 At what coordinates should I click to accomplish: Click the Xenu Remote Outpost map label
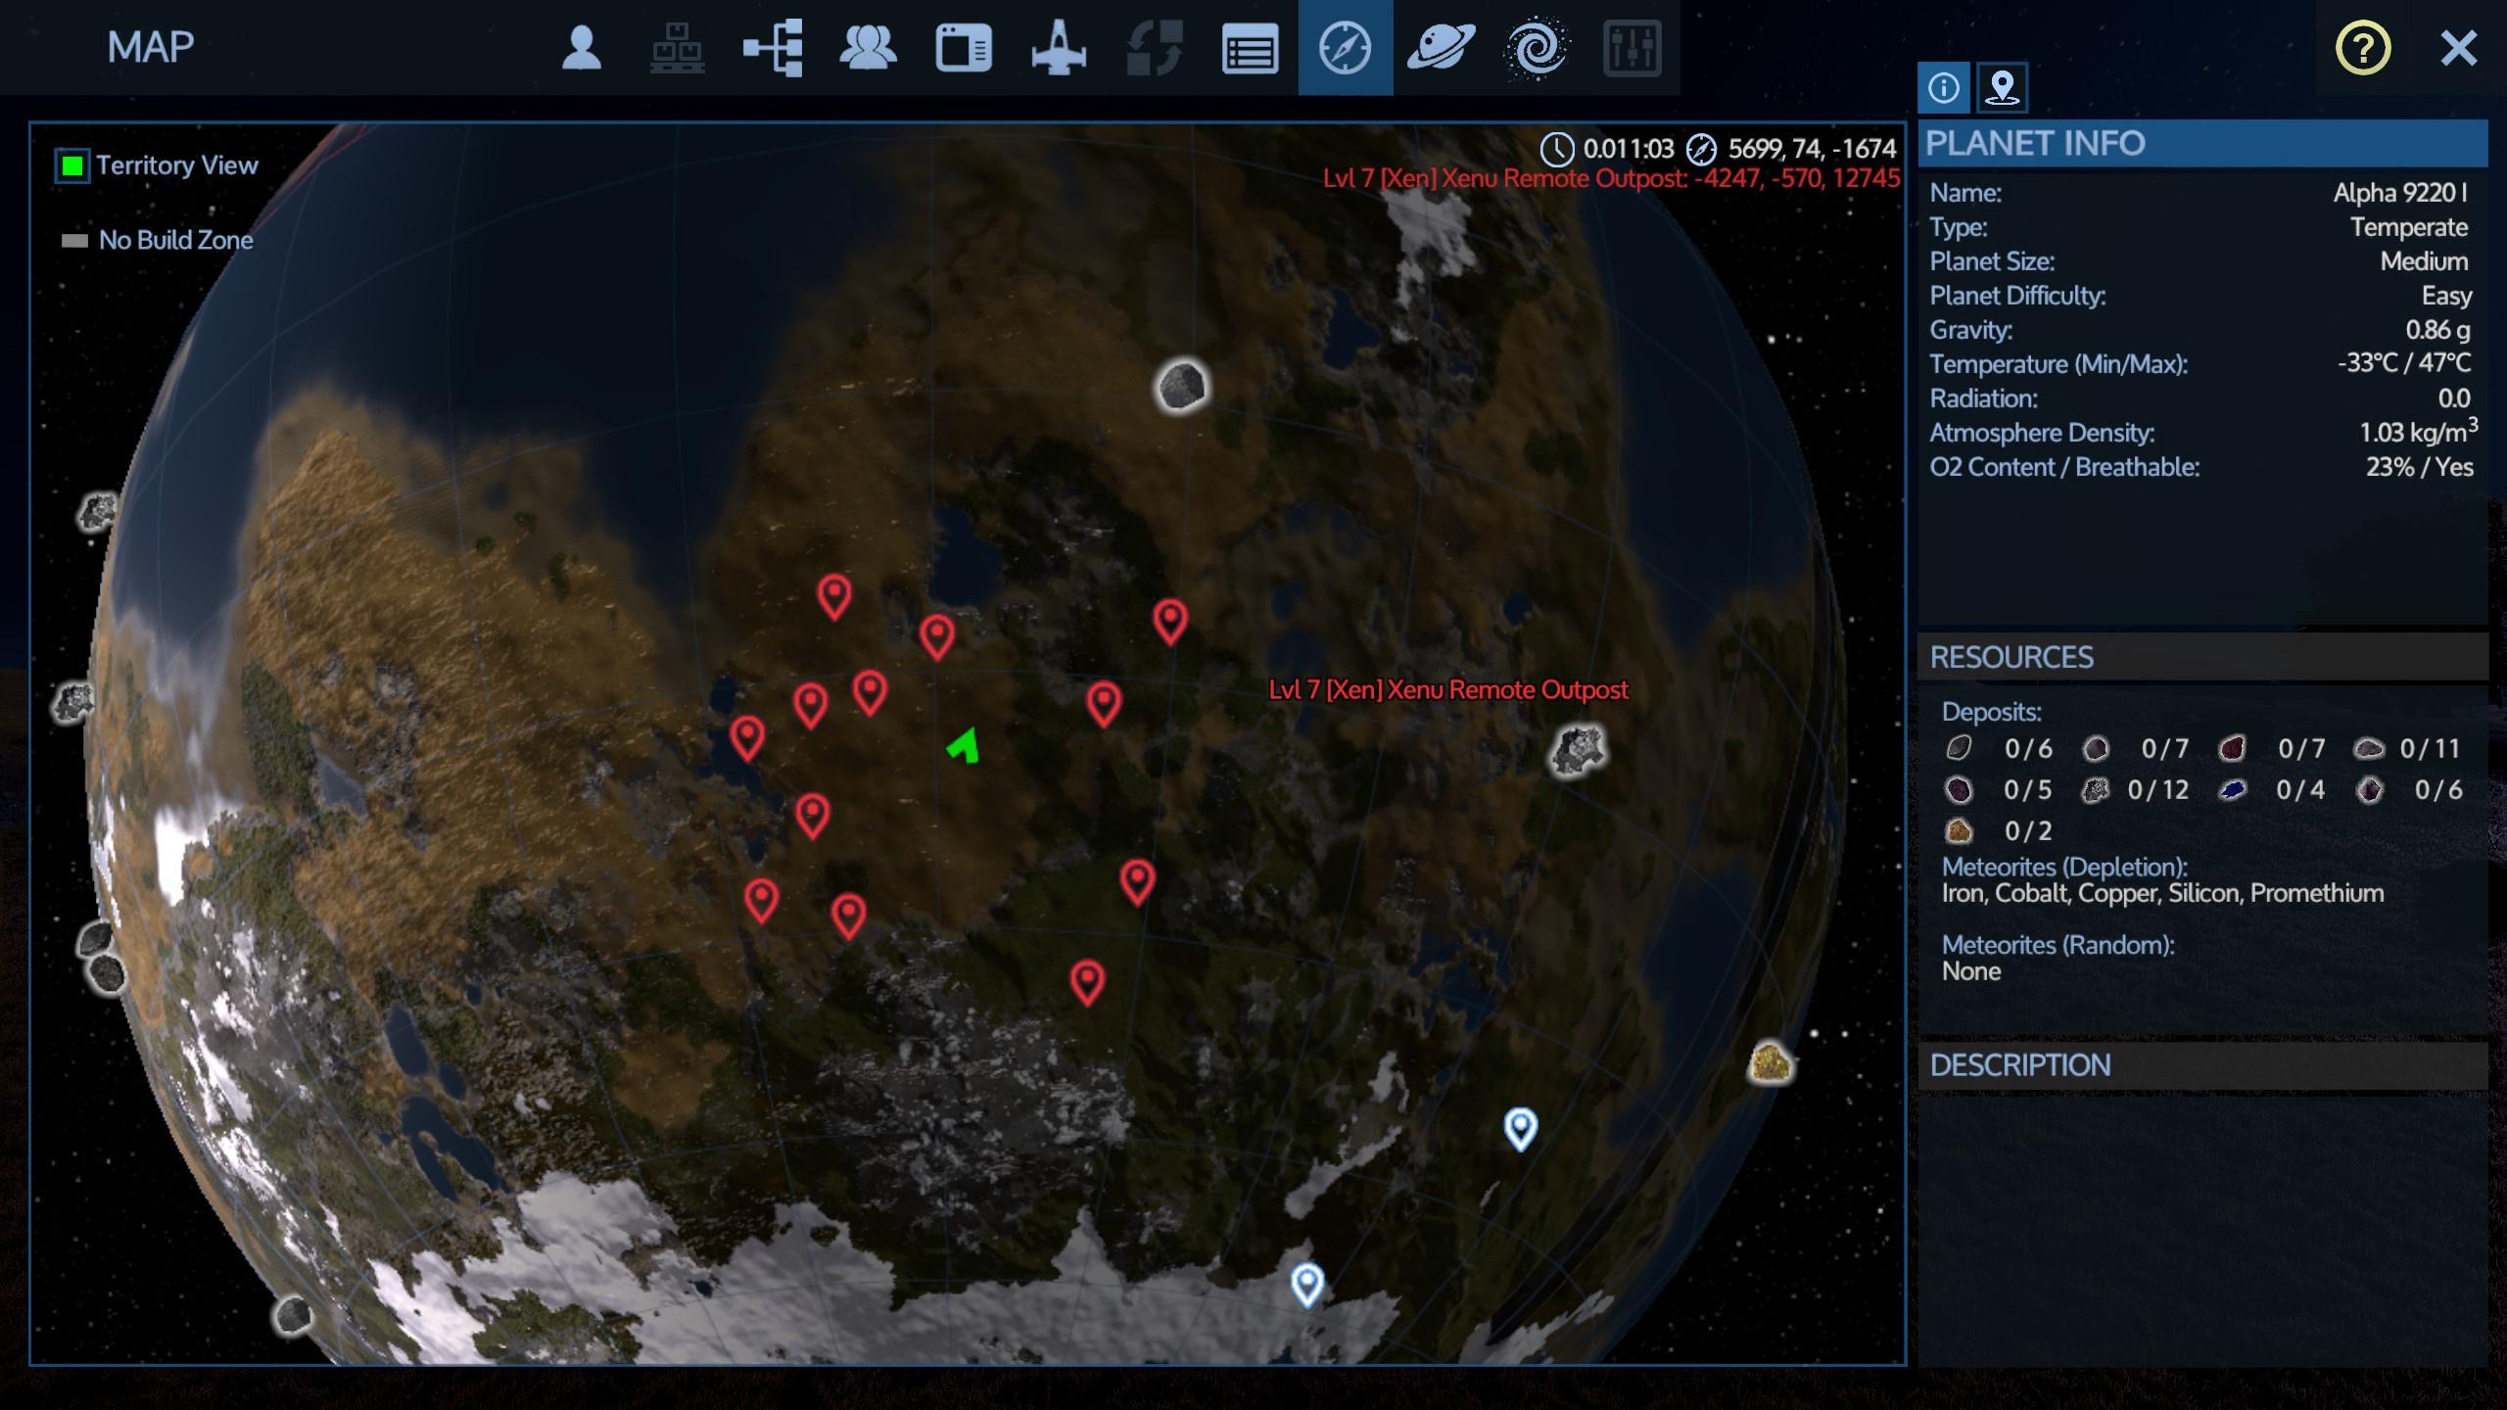(1447, 690)
